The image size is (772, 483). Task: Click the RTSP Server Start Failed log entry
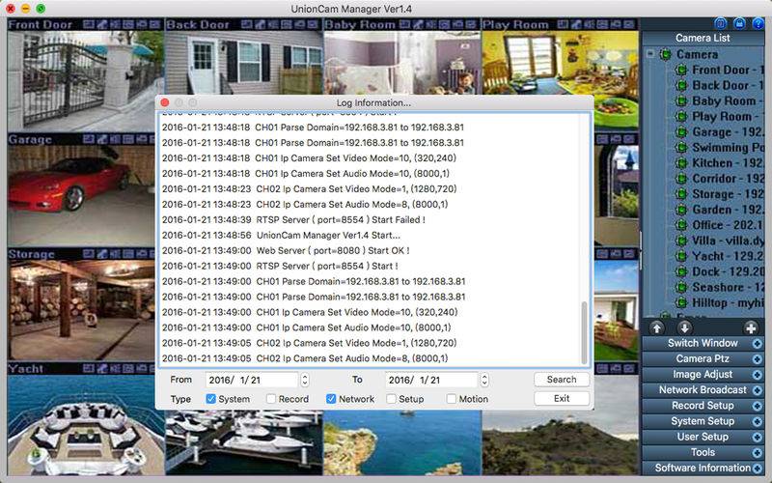pos(293,220)
